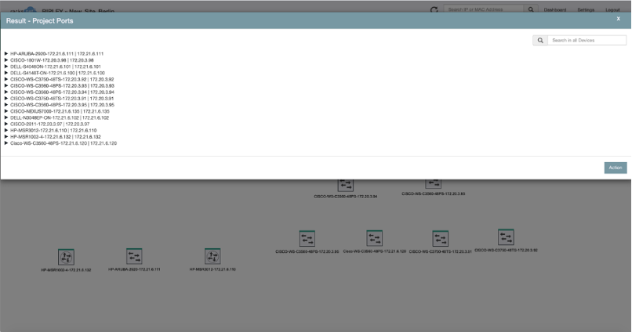Select the HP-MSR1002-4-172.21.6.132 list row text
The height and width of the screenshot is (332, 632).
point(55,137)
